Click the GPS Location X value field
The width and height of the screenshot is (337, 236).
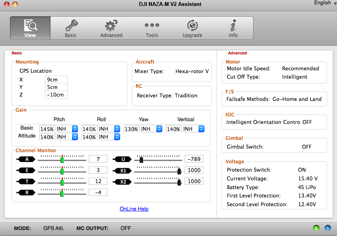[56, 79]
